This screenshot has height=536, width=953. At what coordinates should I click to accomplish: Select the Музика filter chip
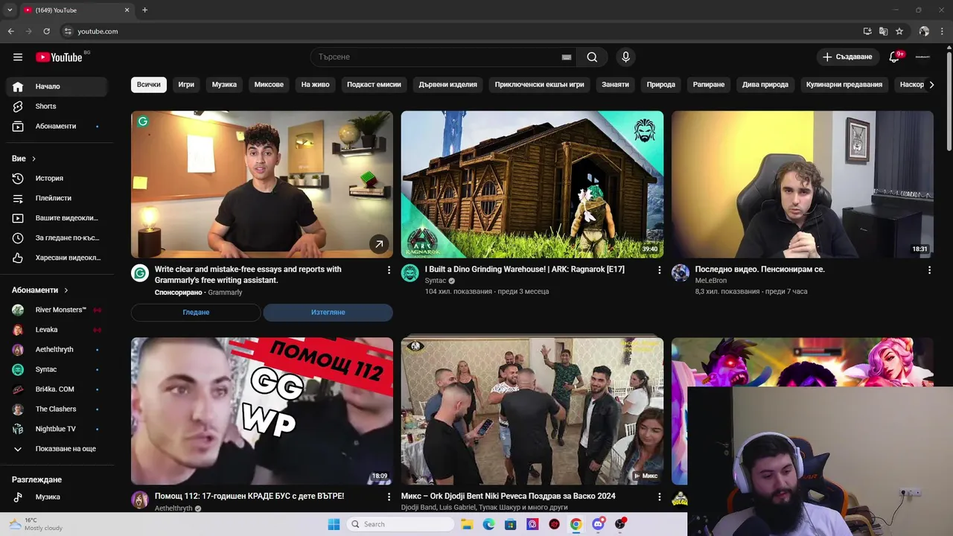pos(224,84)
